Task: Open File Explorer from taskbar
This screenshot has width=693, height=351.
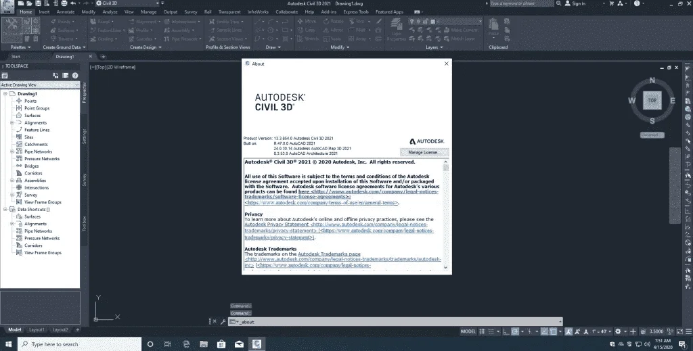Action: 204,344
